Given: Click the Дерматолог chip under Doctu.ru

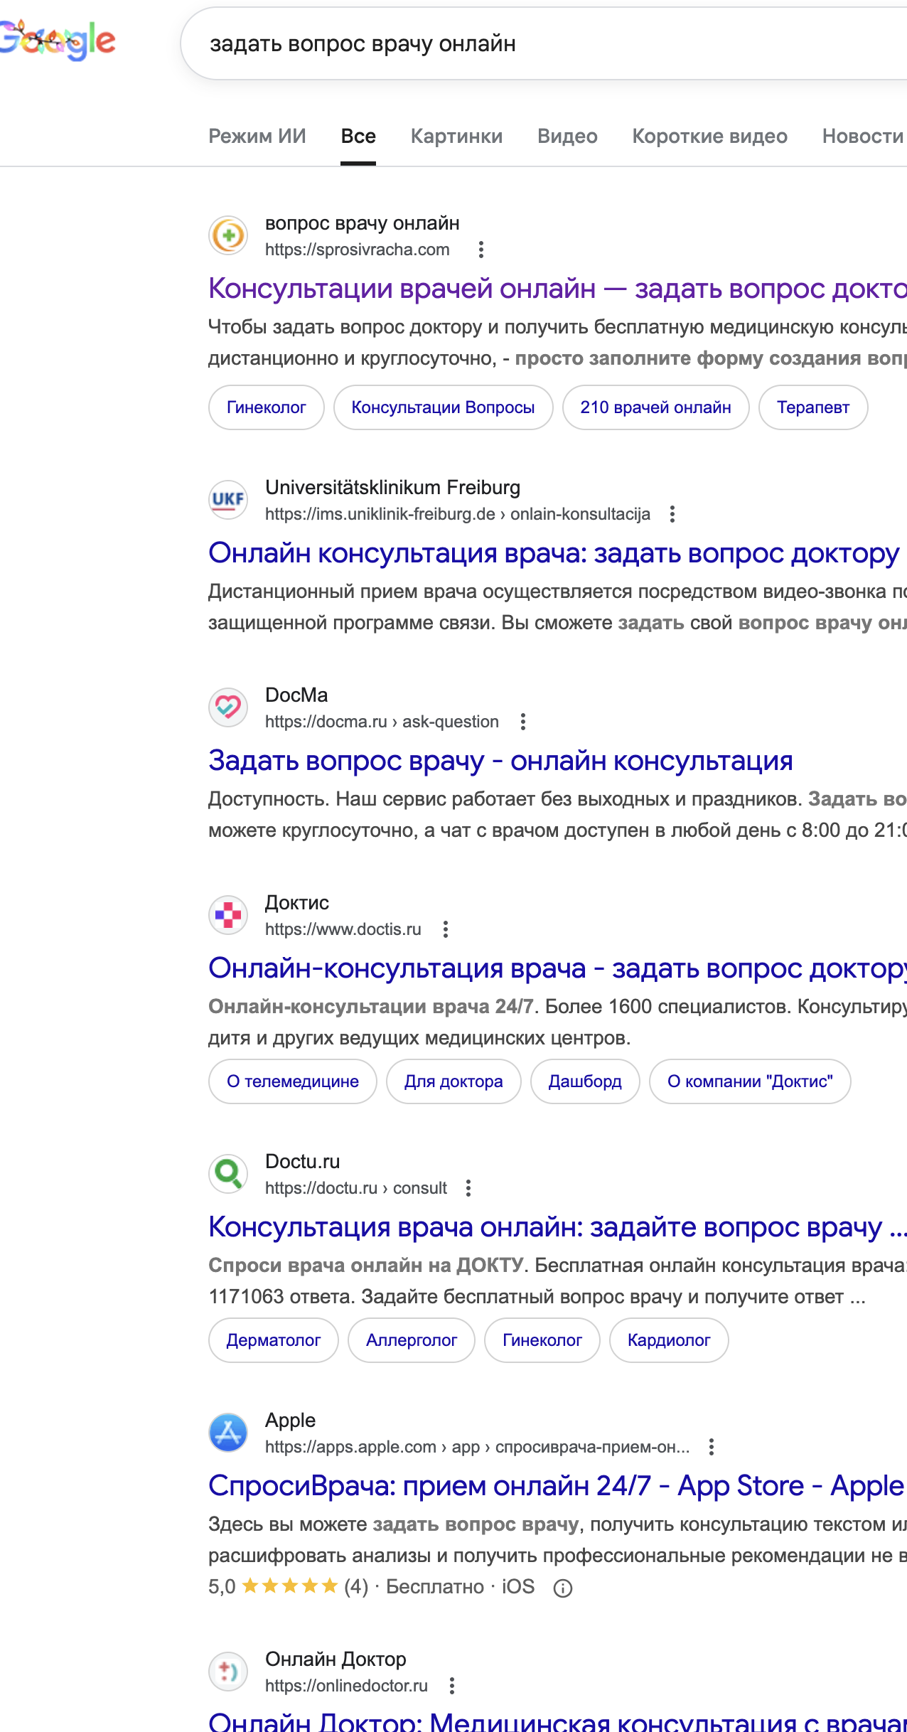Looking at the screenshot, I should pos(273,1340).
